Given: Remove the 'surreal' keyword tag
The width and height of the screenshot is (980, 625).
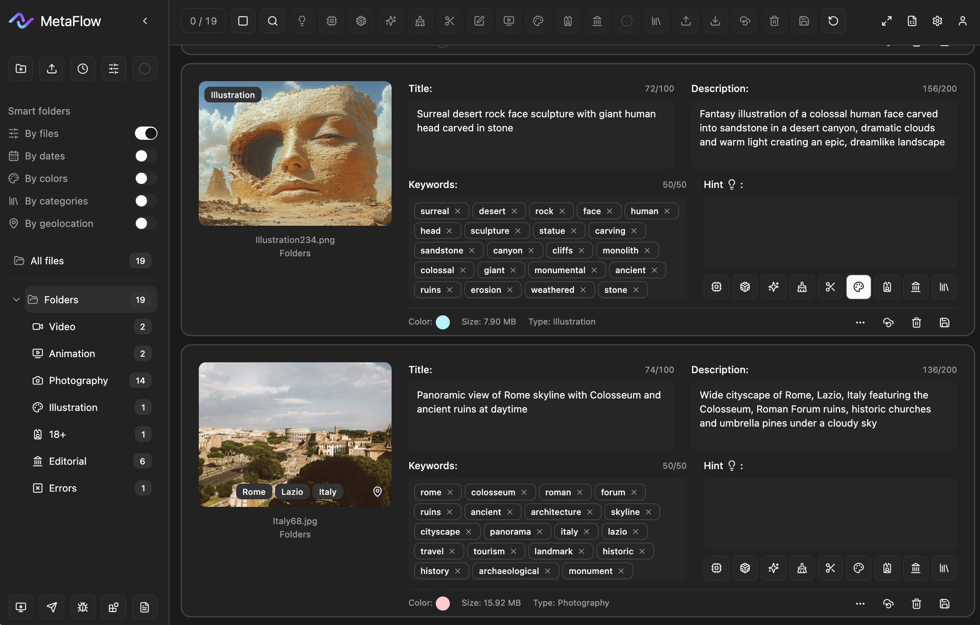Looking at the screenshot, I should [x=458, y=211].
